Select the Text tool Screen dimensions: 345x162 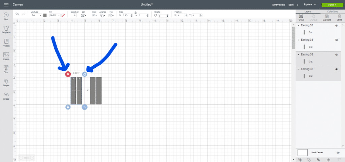tap(6, 69)
